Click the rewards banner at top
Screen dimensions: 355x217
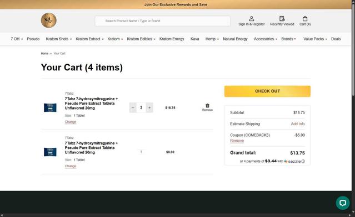(x=176, y=4)
